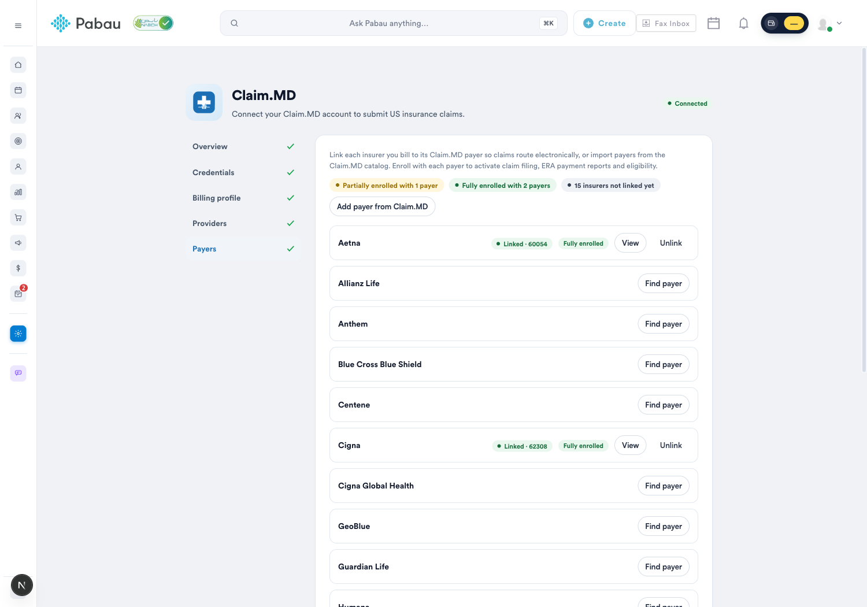Viewport: 867px width, 607px height.
Task: Click the Ask Pabau anything search field
Action: pos(393,23)
